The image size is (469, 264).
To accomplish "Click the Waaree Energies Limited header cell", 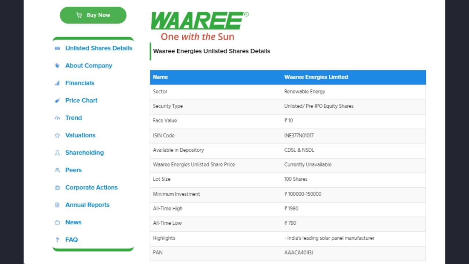I will 316,77.
